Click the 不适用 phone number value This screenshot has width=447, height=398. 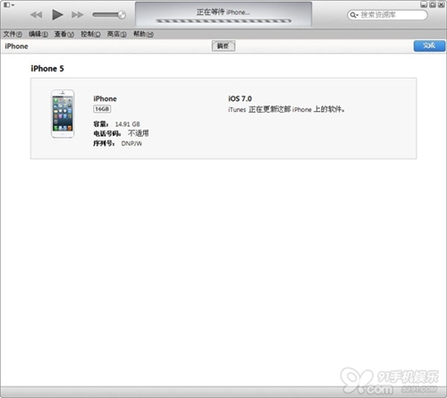(x=139, y=133)
